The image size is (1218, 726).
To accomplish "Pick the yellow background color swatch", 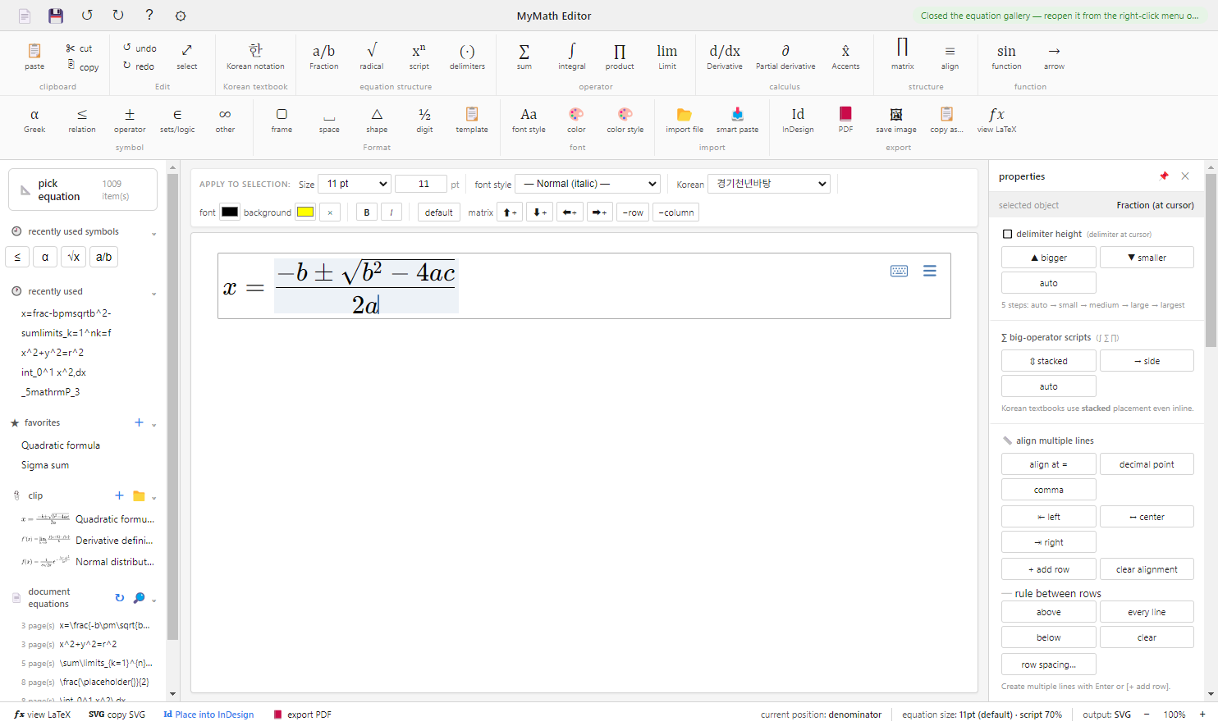I will 305,212.
